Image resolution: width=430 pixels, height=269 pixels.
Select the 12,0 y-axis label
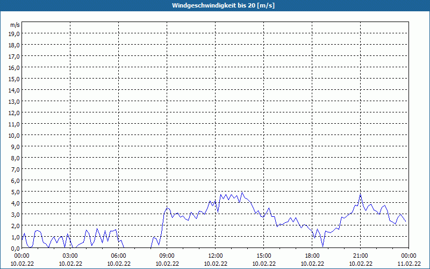(15, 113)
